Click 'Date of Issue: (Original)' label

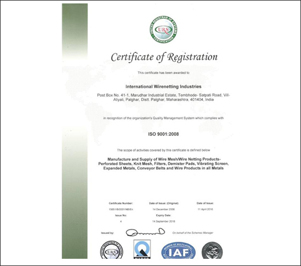pyautogui.click(x=164, y=203)
